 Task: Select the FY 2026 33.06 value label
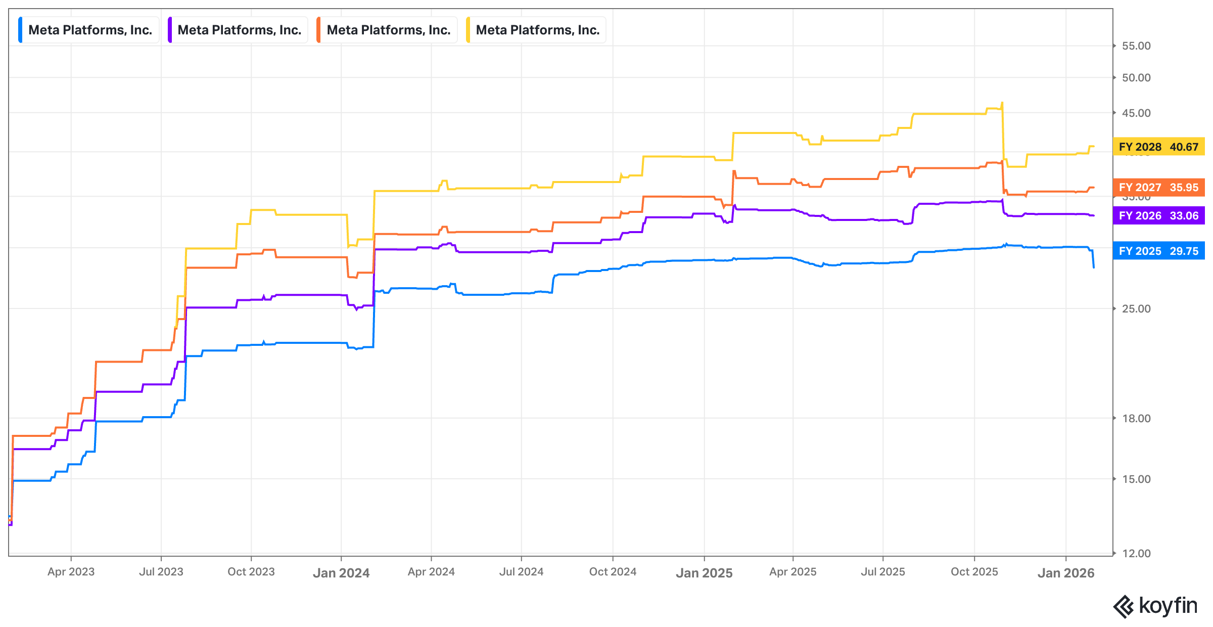1158,215
